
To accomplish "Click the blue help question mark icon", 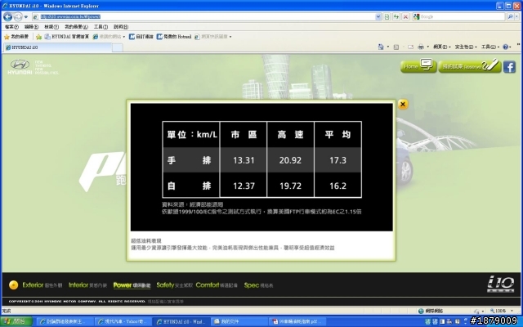I will click(x=505, y=47).
